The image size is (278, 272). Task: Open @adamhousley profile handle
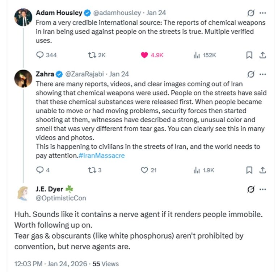click(x=117, y=13)
